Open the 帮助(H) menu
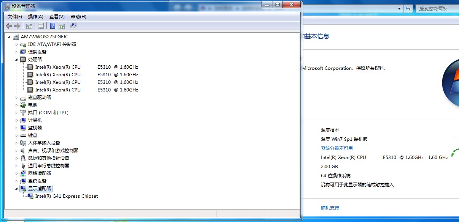The image size is (459, 222). [78, 17]
